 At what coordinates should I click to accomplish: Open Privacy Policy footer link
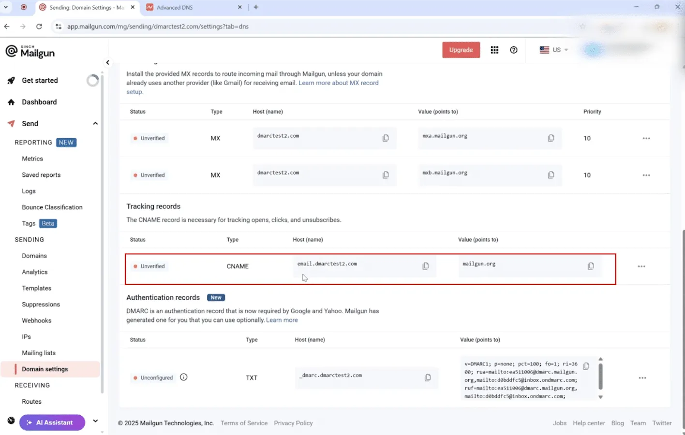[x=293, y=423]
